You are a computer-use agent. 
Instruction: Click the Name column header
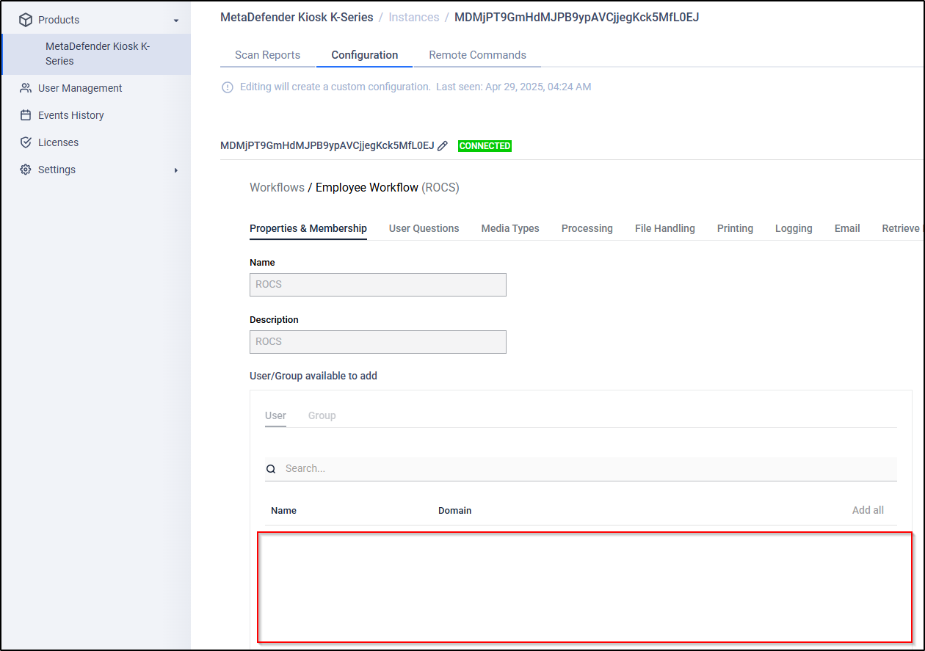tap(284, 510)
